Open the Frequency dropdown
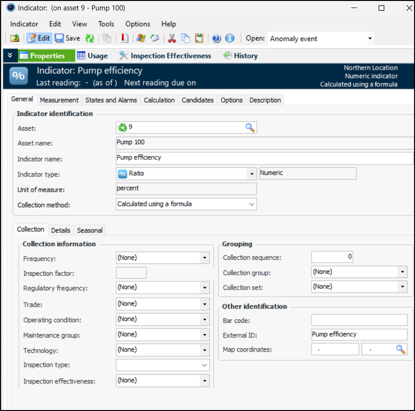415x411 pixels. coord(204,258)
